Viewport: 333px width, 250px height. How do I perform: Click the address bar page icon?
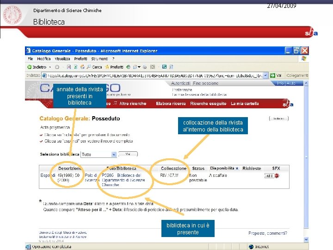(x=44, y=75)
